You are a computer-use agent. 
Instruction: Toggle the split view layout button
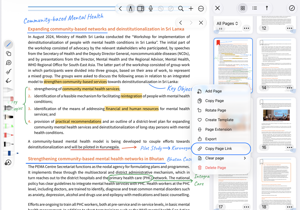[141, 9]
